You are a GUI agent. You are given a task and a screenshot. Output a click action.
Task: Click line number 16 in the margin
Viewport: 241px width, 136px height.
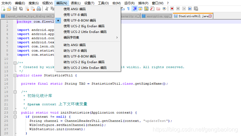[6, 84]
